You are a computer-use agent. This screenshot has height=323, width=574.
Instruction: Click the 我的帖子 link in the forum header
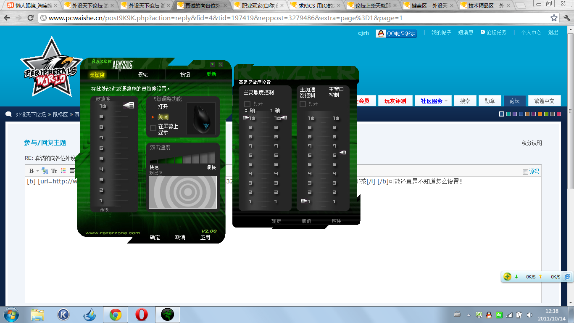coord(441,33)
